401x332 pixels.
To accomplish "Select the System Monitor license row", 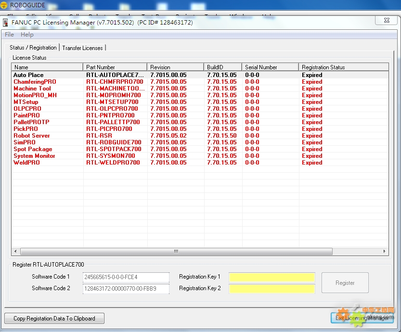I will [200, 155].
